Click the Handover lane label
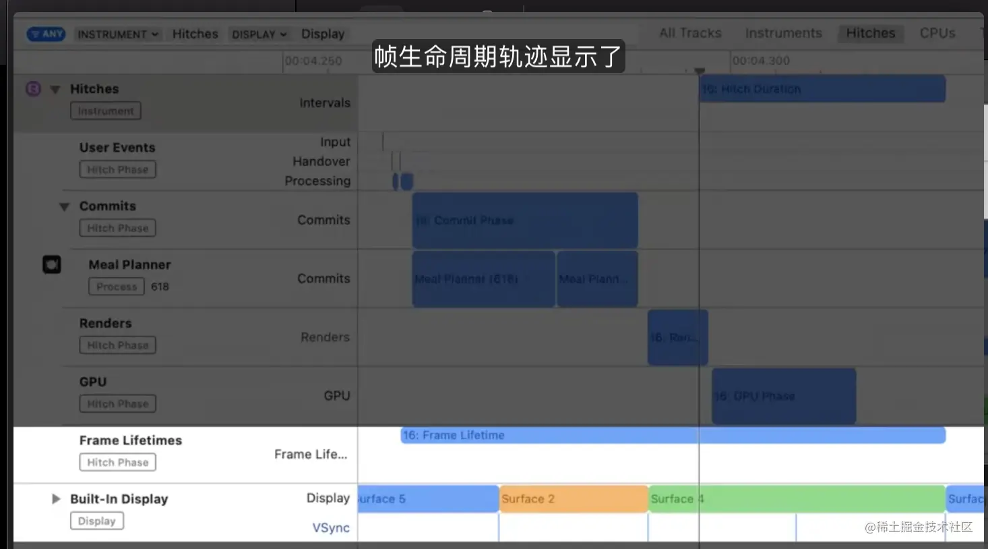 point(321,162)
